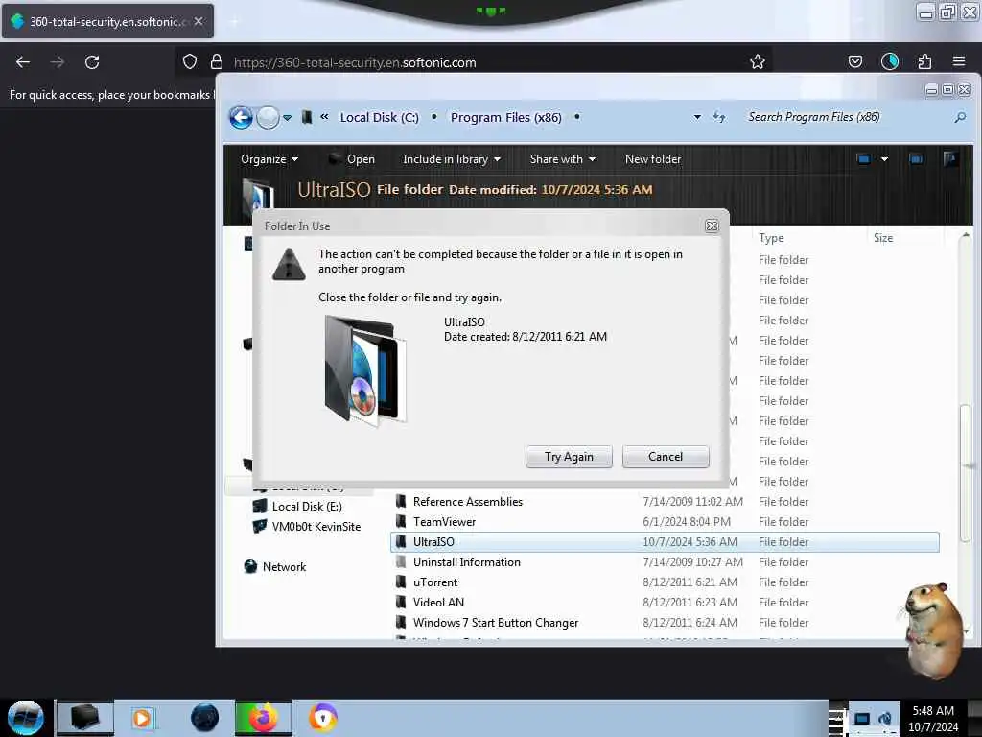Refresh the Explorer folder view
This screenshot has height=737, width=982.
click(x=719, y=117)
